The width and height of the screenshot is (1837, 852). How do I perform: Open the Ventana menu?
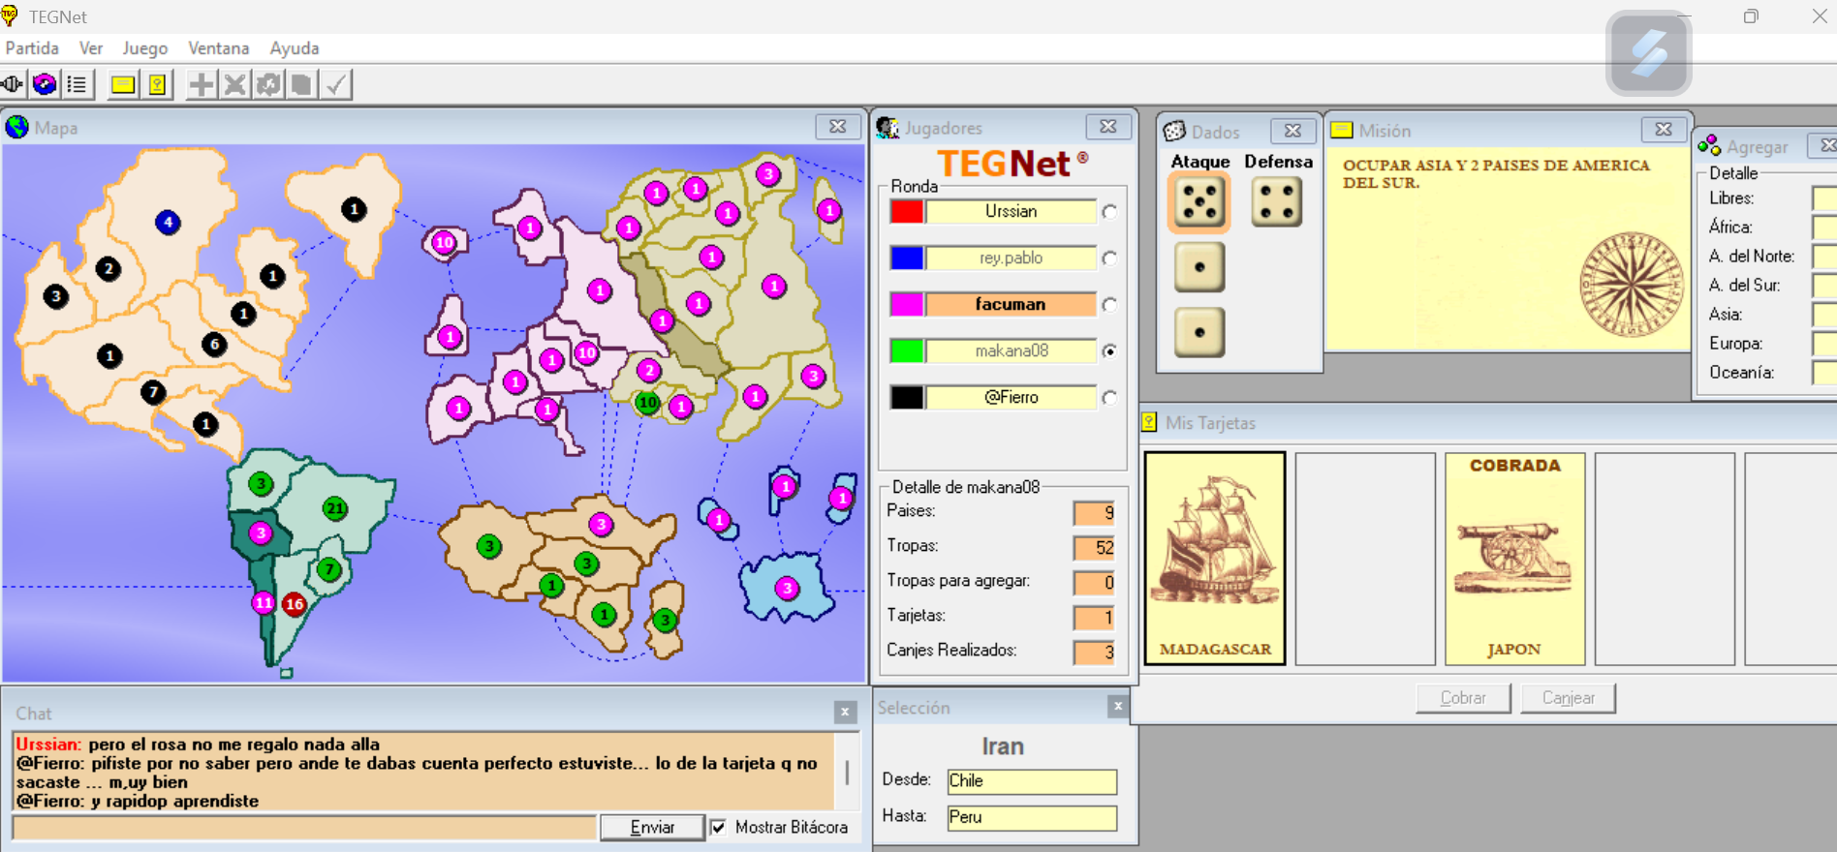click(x=219, y=47)
